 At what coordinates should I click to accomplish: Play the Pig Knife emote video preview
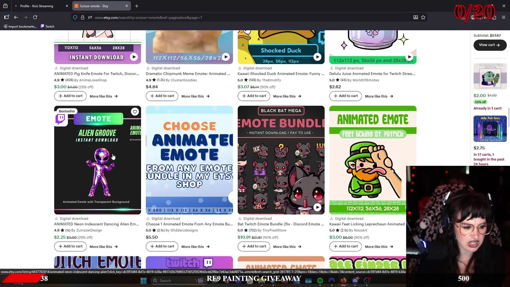[x=134, y=57]
